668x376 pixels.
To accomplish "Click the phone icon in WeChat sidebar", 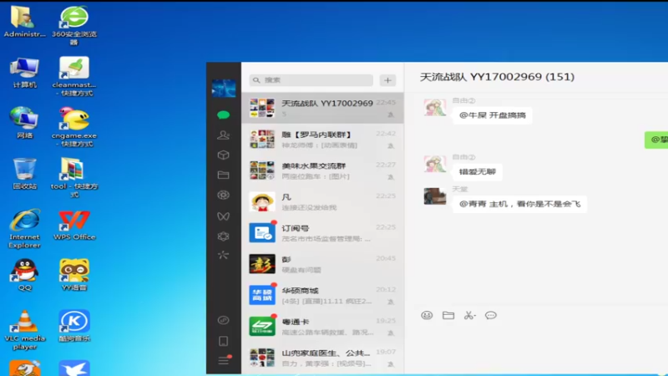I will pyautogui.click(x=223, y=341).
